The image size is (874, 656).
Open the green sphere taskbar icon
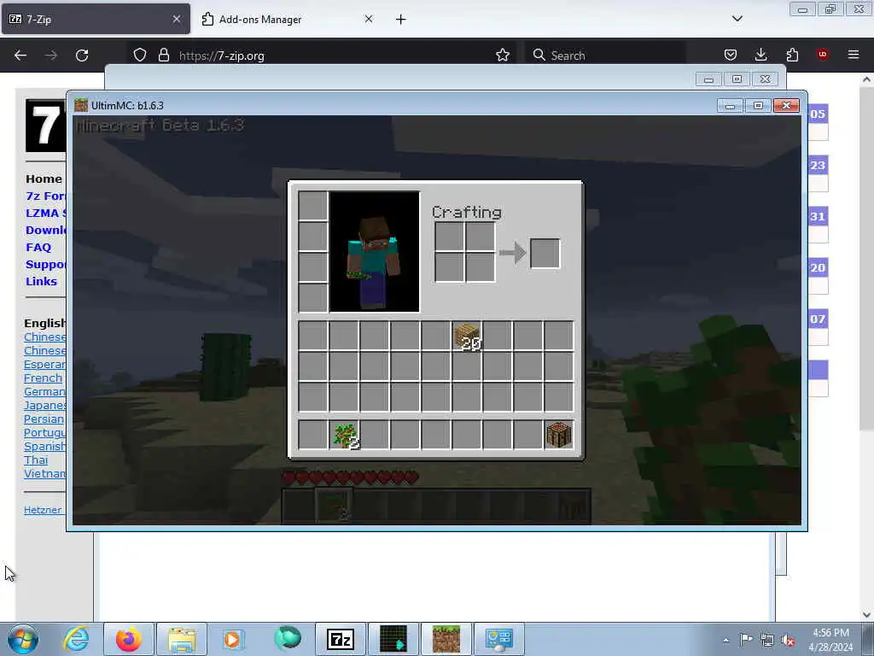[287, 639]
